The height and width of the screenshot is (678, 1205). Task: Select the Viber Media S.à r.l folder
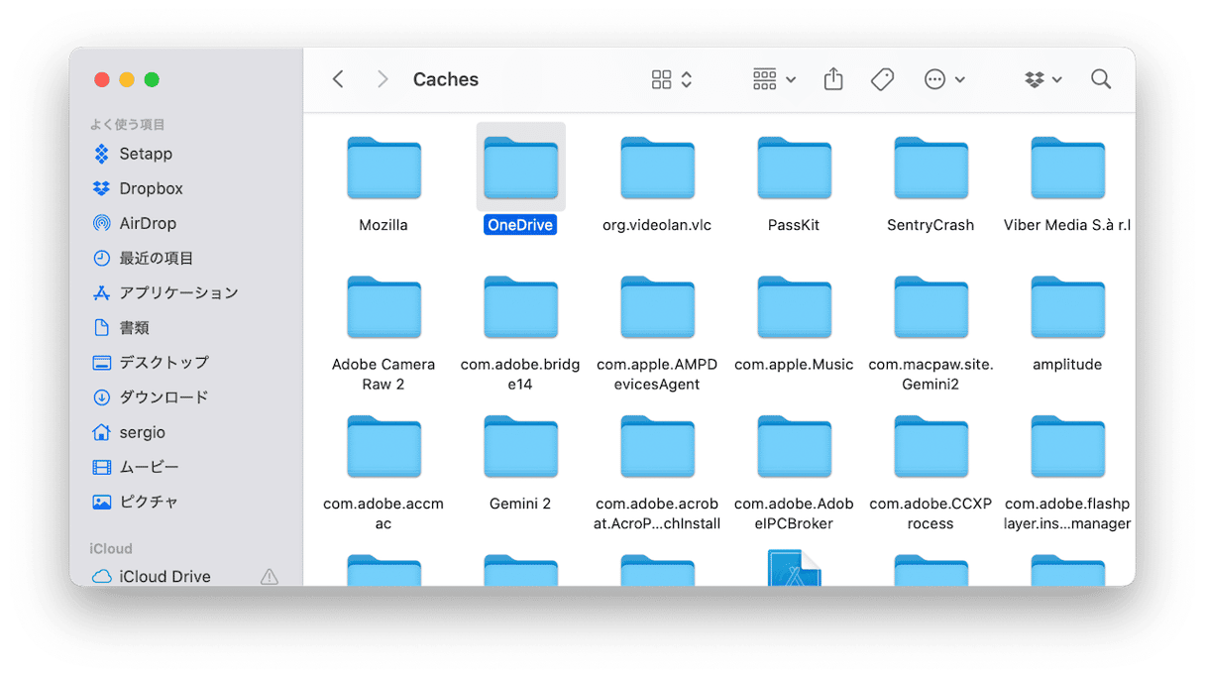tap(1067, 169)
